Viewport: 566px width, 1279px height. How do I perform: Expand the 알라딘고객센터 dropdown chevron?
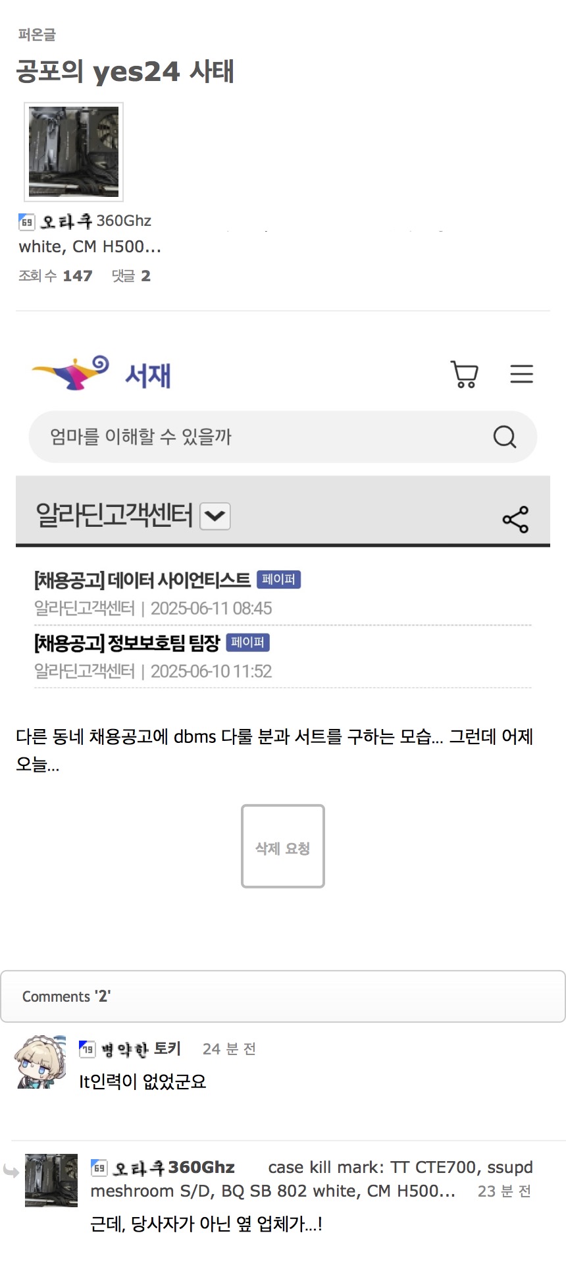click(x=215, y=516)
